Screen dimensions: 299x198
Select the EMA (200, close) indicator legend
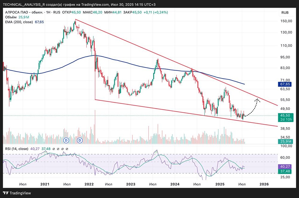pos(25,22)
